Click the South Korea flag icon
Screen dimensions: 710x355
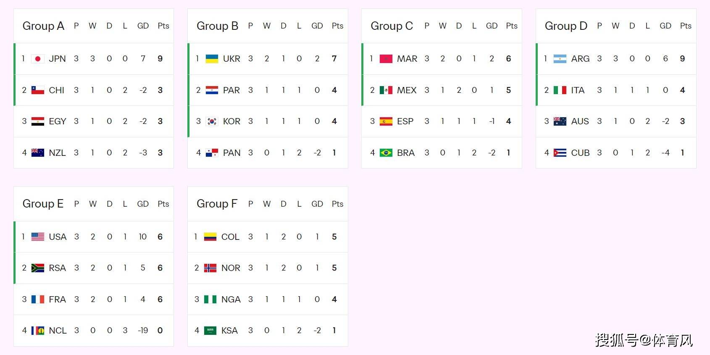tap(212, 121)
